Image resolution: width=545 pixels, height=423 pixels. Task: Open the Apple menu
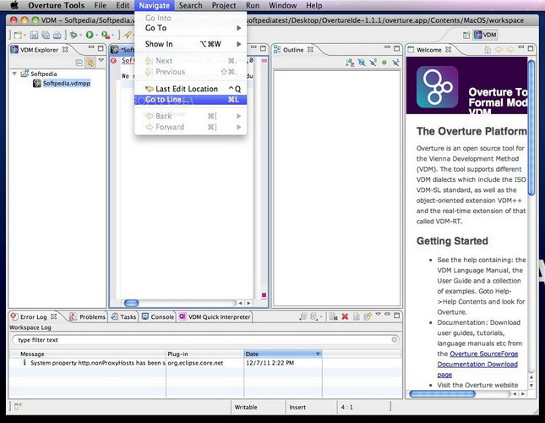14,5
